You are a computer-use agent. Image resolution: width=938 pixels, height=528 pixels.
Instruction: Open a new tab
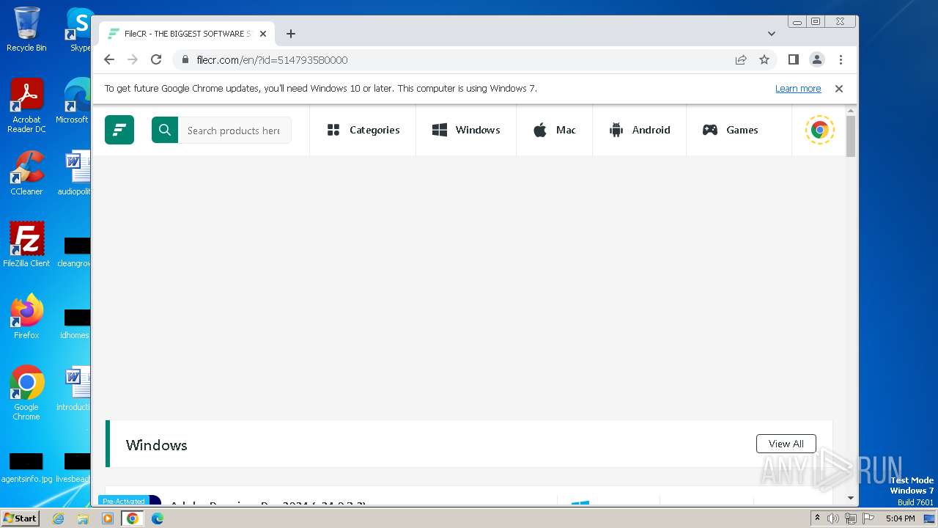[x=291, y=34]
